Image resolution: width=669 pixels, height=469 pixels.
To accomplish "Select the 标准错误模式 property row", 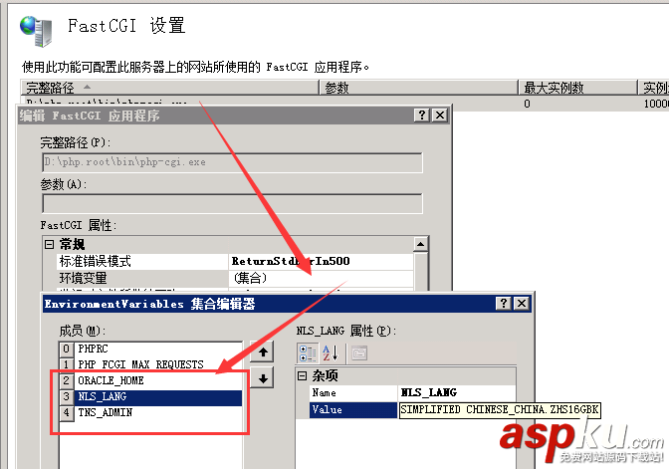I will pos(143,261).
